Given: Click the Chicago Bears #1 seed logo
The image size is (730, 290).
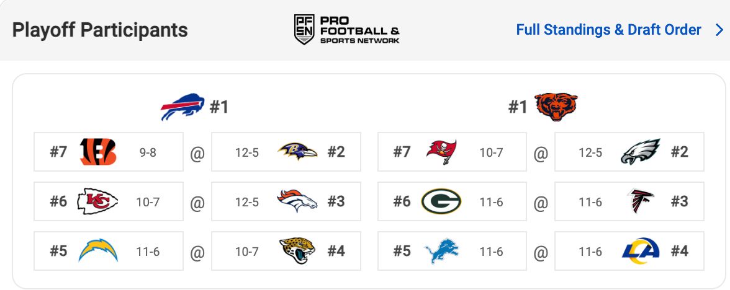Looking at the screenshot, I should (x=556, y=107).
